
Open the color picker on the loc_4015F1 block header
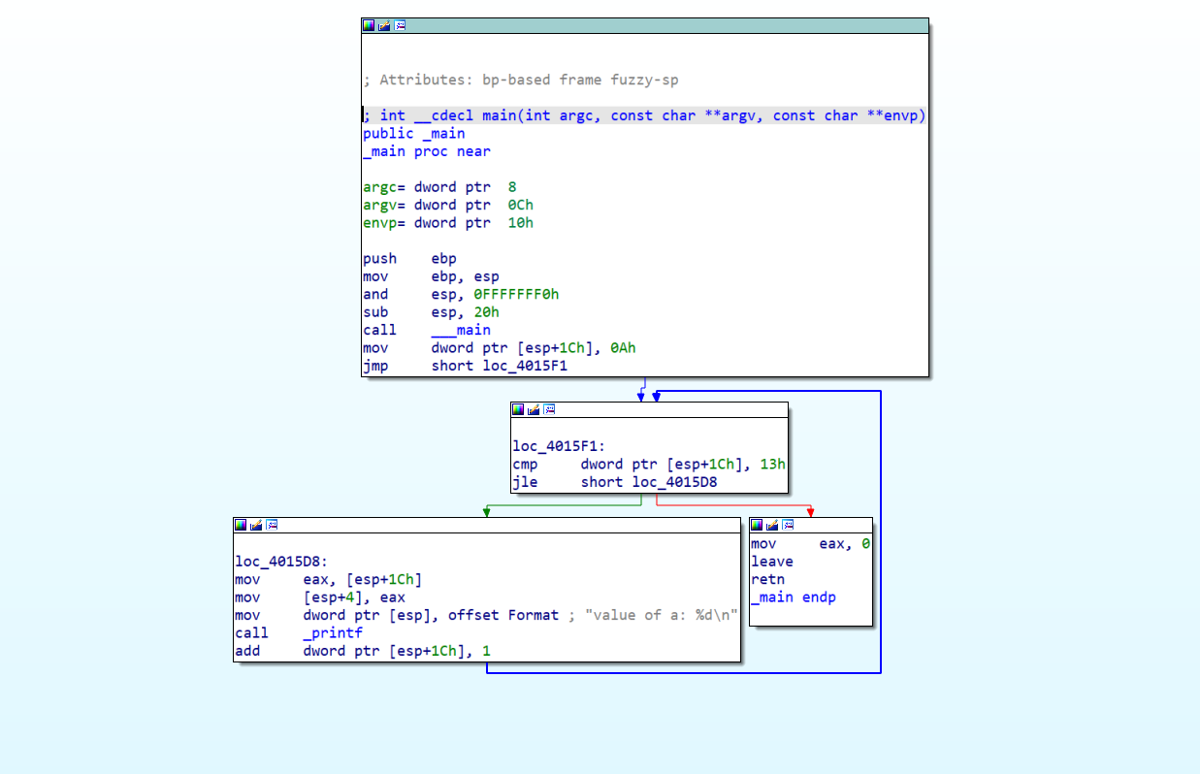(x=518, y=408)
